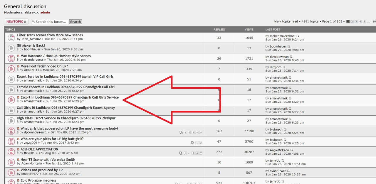Click topic status icon for 'New TS Scene' row
This screenshot has height=184, width=376.
(11, 162)
